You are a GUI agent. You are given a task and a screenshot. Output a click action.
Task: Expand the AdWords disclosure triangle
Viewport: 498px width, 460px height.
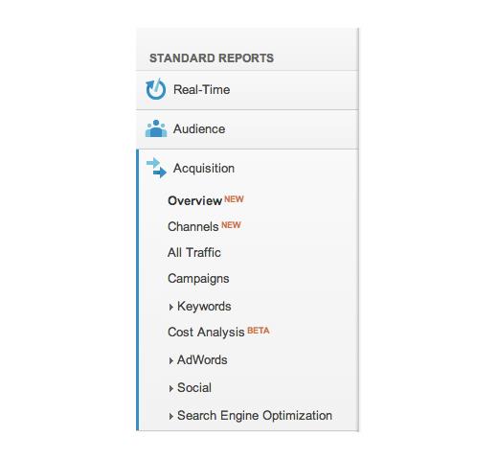[x=171, y=360]
